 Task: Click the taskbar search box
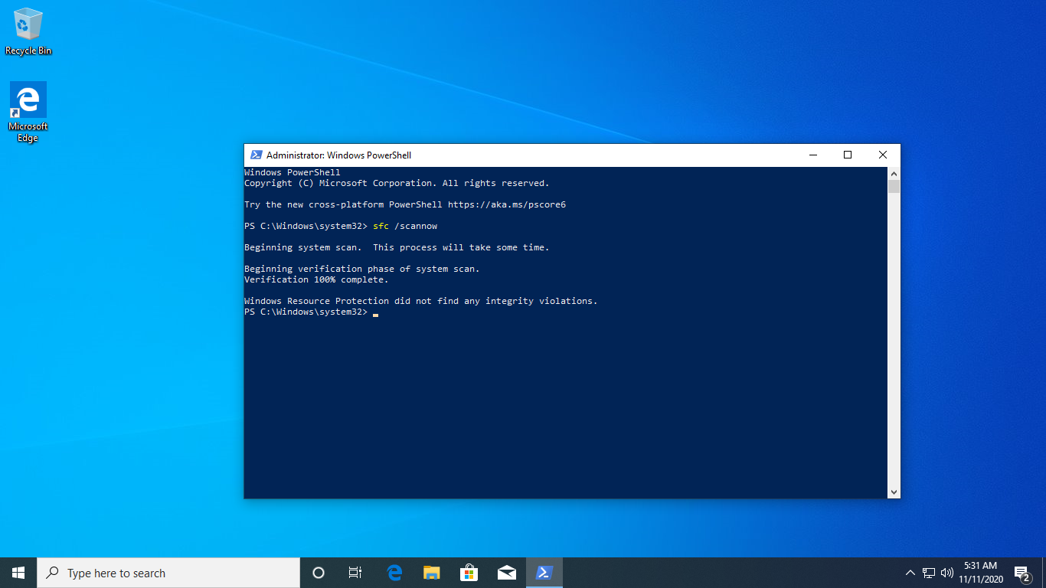[x=168, y=573]
